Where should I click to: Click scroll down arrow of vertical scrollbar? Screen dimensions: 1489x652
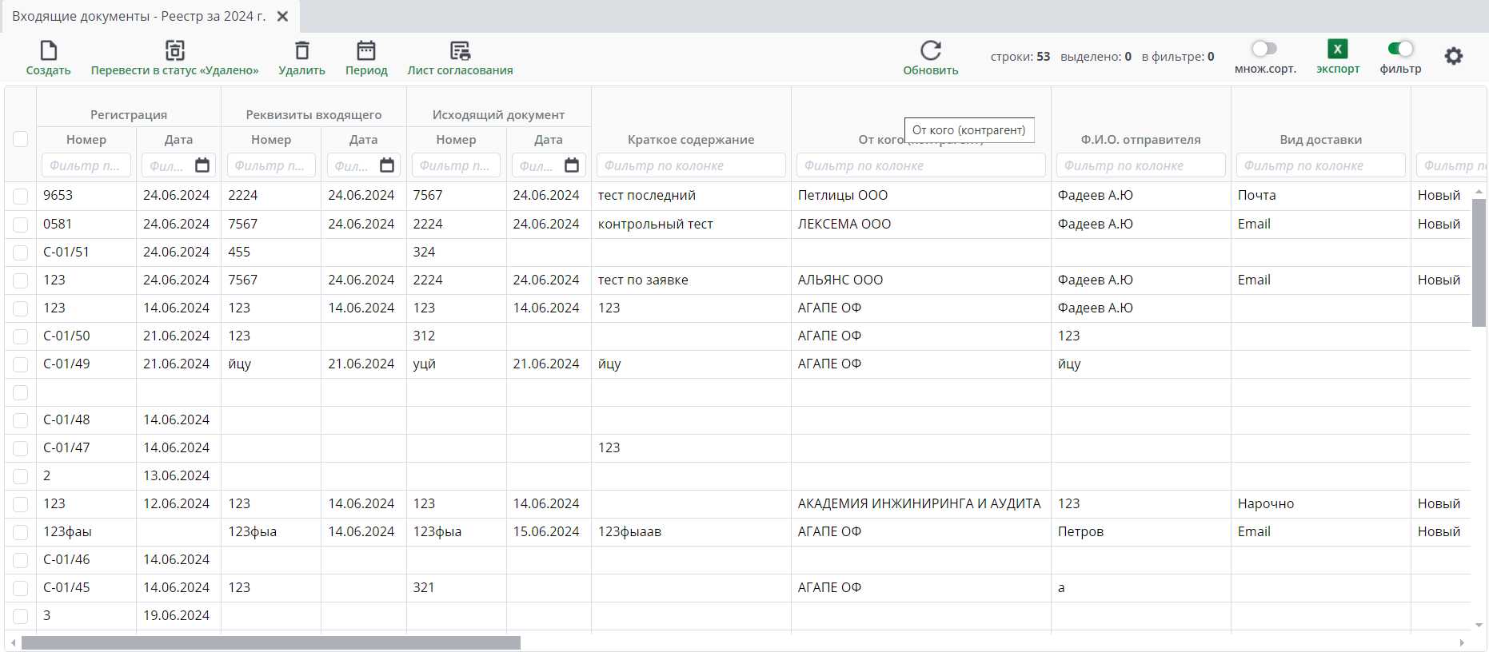1479,625
